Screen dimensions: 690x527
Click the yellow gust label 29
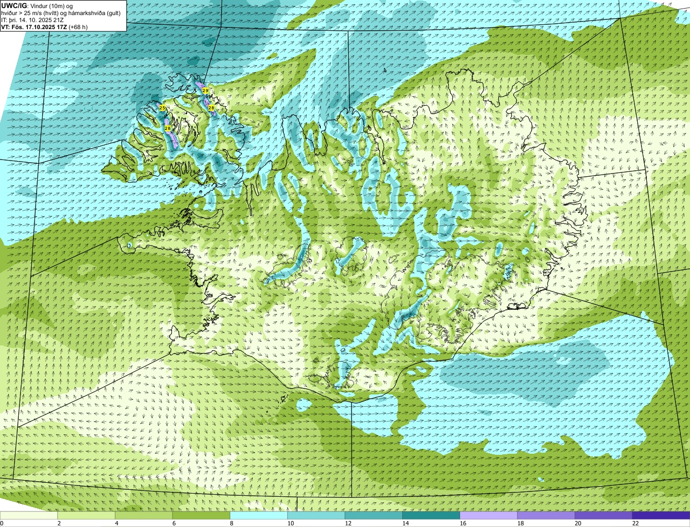(x=205, y=91)
